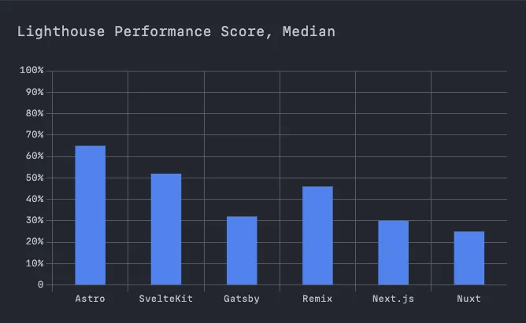Click the 100% y-axis label

pyautogui.click(x=31, y=70)
